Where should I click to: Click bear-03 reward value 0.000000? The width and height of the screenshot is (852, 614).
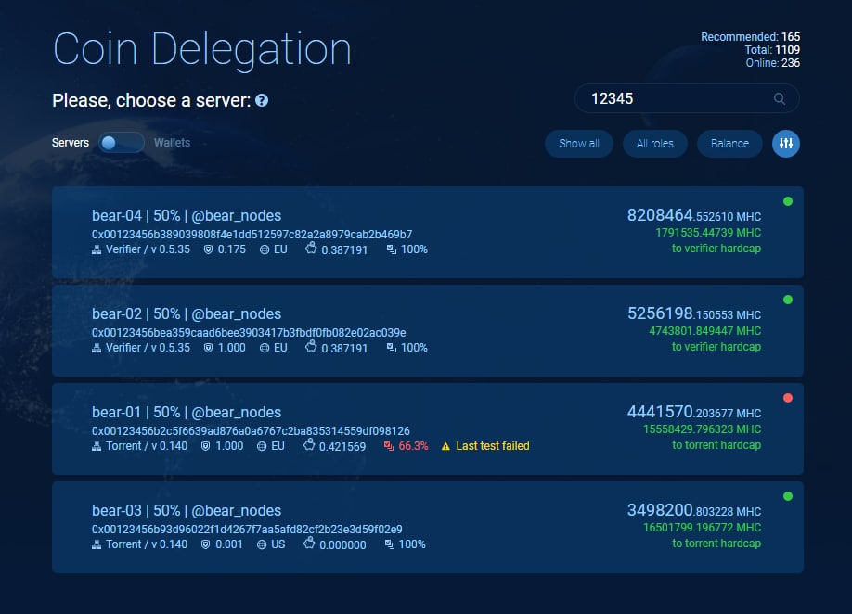click(x=342, y=545)
